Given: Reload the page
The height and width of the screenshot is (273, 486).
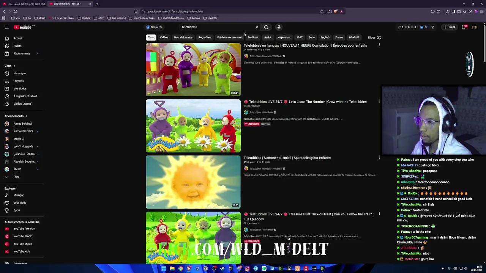Looking at the screenshot, I should [x=16, y=11].
